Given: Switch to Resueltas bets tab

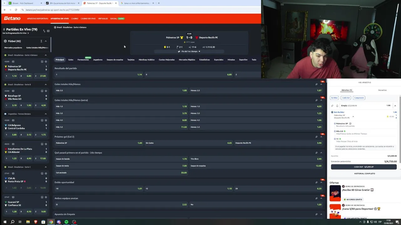Looking at the screenshot, I should [382, 90].
